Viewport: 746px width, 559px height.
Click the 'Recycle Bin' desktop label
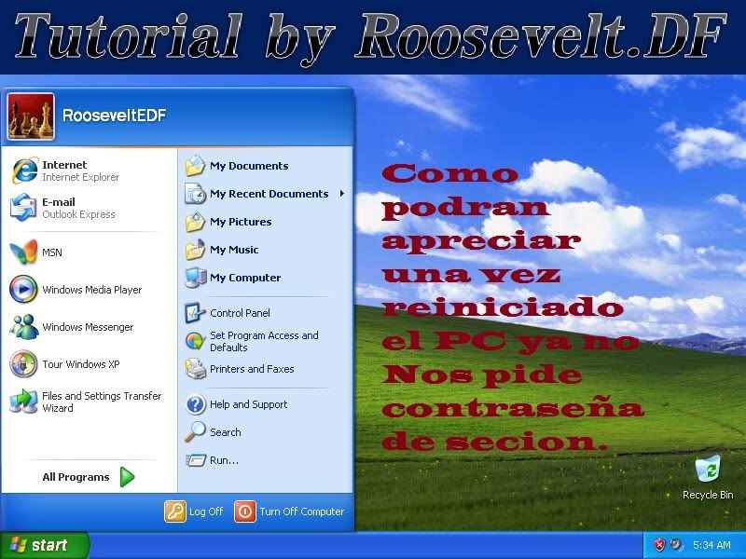[708, 495]
